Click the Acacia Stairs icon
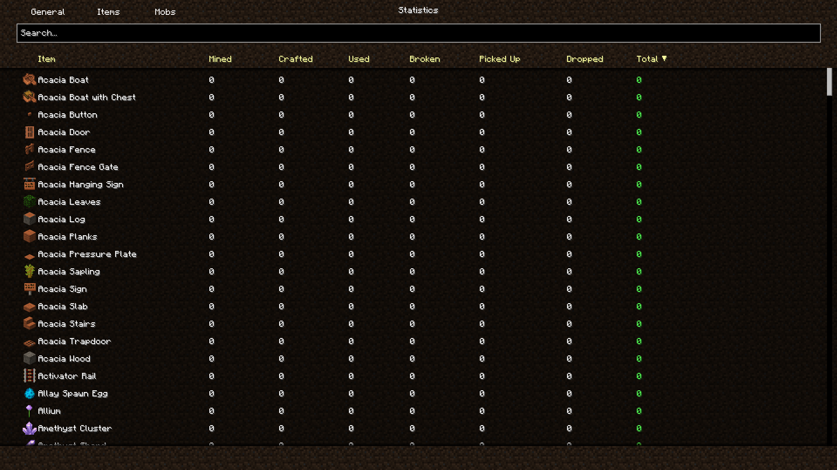837x470 pixels. [x=29, y=324]
